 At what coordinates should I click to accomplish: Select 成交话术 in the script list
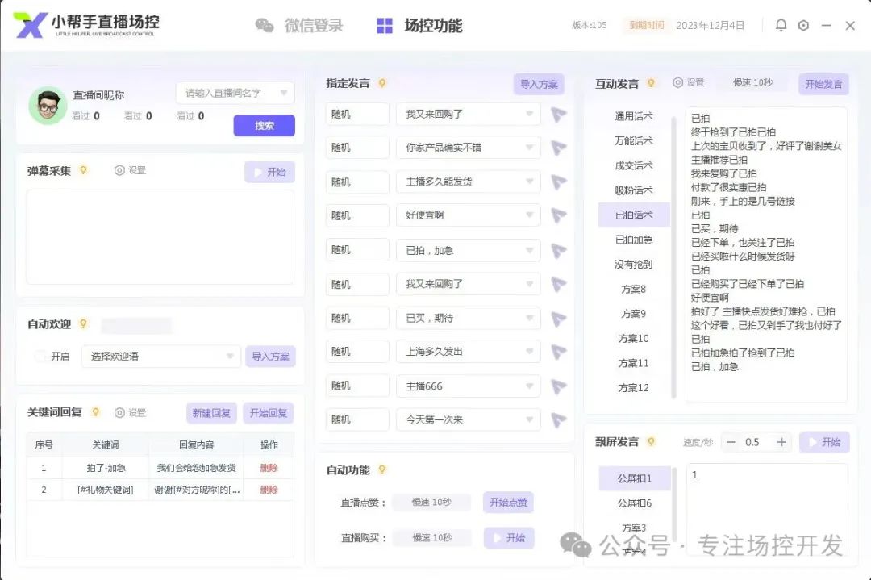[634, 165]
